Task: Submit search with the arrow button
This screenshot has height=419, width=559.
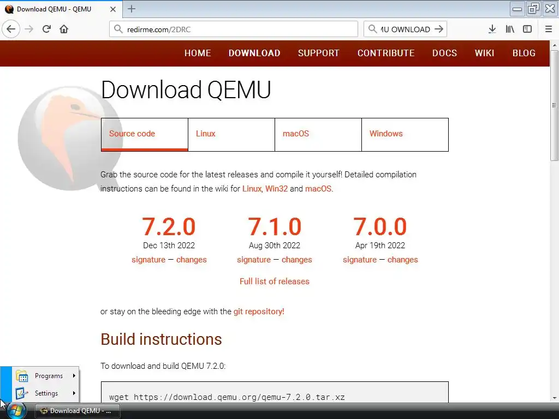Action: (439, 29)
